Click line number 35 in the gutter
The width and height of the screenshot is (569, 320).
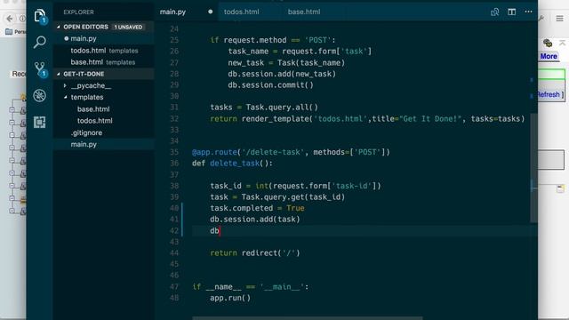tap(174, 152)
